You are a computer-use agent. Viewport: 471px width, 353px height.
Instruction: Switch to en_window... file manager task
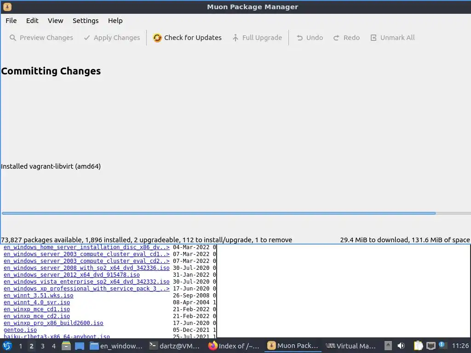coord(116,346)
